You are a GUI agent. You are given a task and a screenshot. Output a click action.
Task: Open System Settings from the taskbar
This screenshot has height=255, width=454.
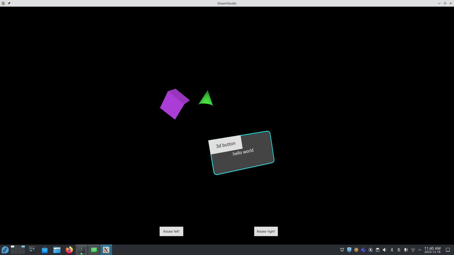(32, 250)
